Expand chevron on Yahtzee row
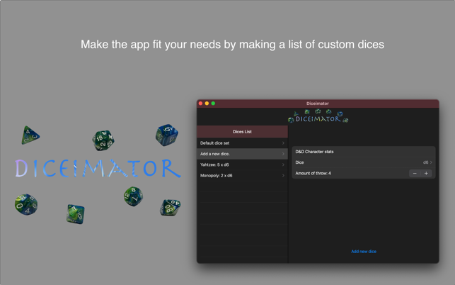 point(283,164)
